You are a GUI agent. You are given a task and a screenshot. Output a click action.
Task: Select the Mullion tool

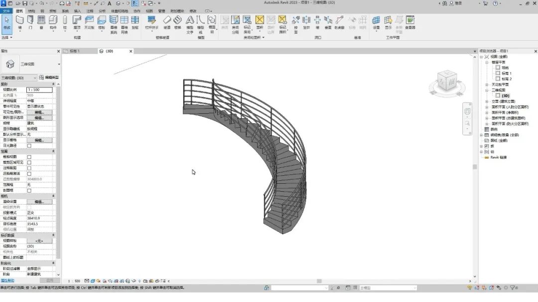click(135, 22)
